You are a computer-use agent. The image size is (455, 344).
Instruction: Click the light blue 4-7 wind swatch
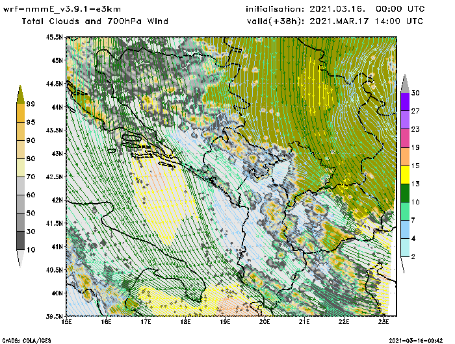[x=405, y=230]
